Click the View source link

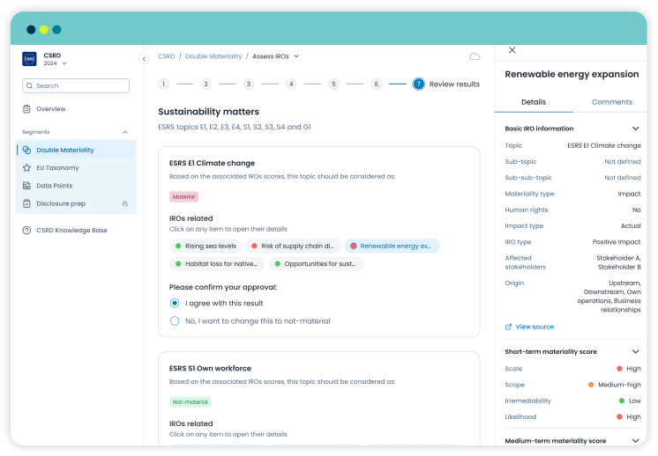pyautogui.click(x=535, y=327)
